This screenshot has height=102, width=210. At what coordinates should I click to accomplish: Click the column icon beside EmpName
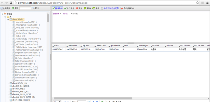coord(14,53)
